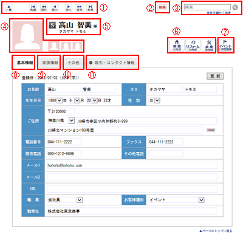Open the 取引・コンタクト情報 tab
Screen dimensions: 243x237
[x=112, y=63]
